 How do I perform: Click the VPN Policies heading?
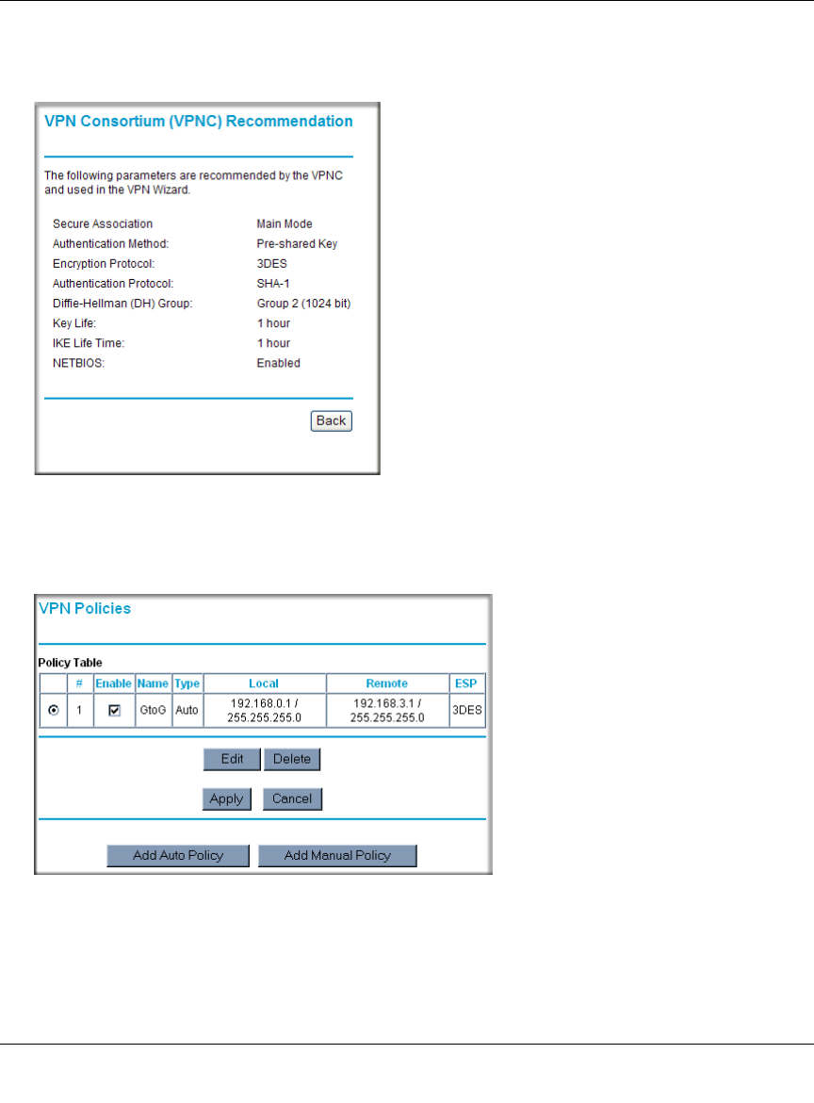tap(85, 608)
